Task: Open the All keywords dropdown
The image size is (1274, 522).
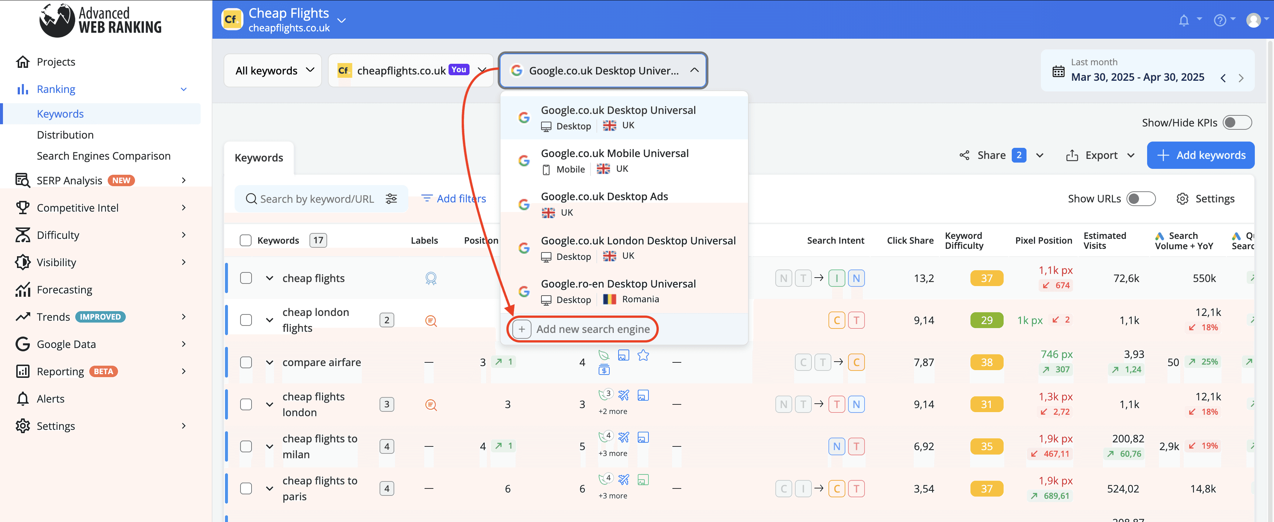Action: pyautogui.click(x=273, y=71)
